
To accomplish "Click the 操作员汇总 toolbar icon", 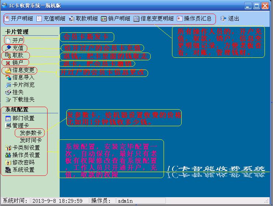I will (179, 19).
